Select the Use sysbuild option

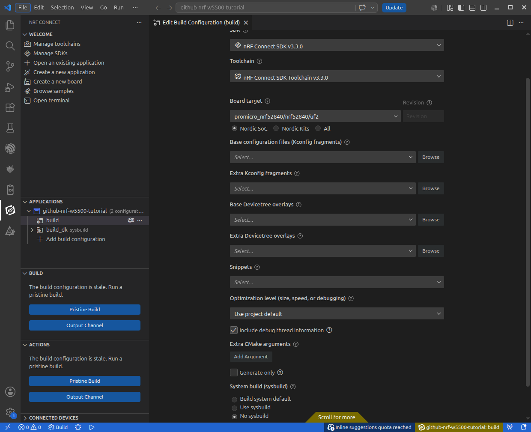click(234, 408)
